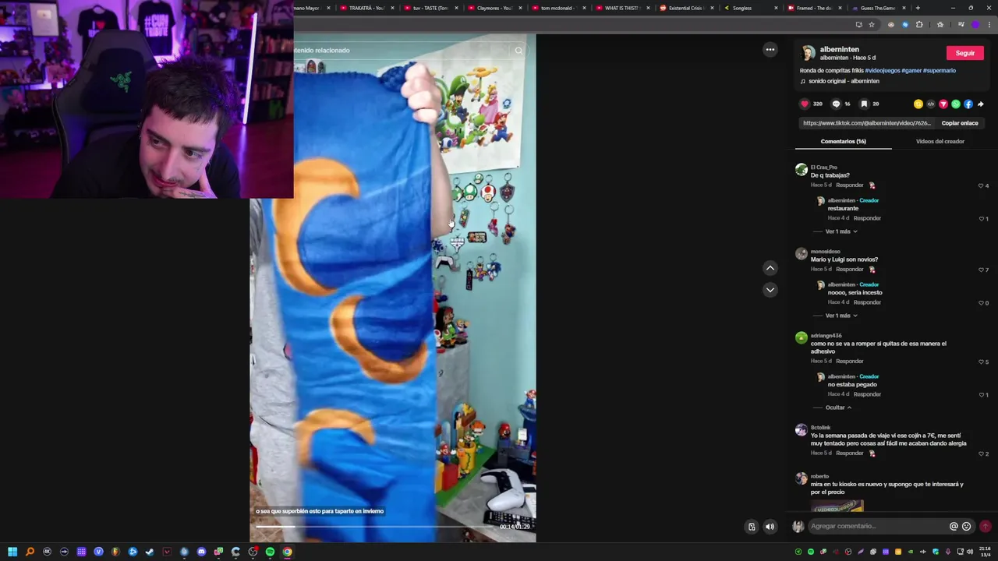Send to friends via red paper-plane icon
Screen dimensions: 998x561
[x=943, y=104]
